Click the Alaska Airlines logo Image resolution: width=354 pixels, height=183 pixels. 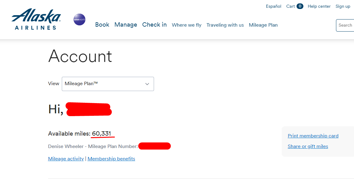pos(36,19)
